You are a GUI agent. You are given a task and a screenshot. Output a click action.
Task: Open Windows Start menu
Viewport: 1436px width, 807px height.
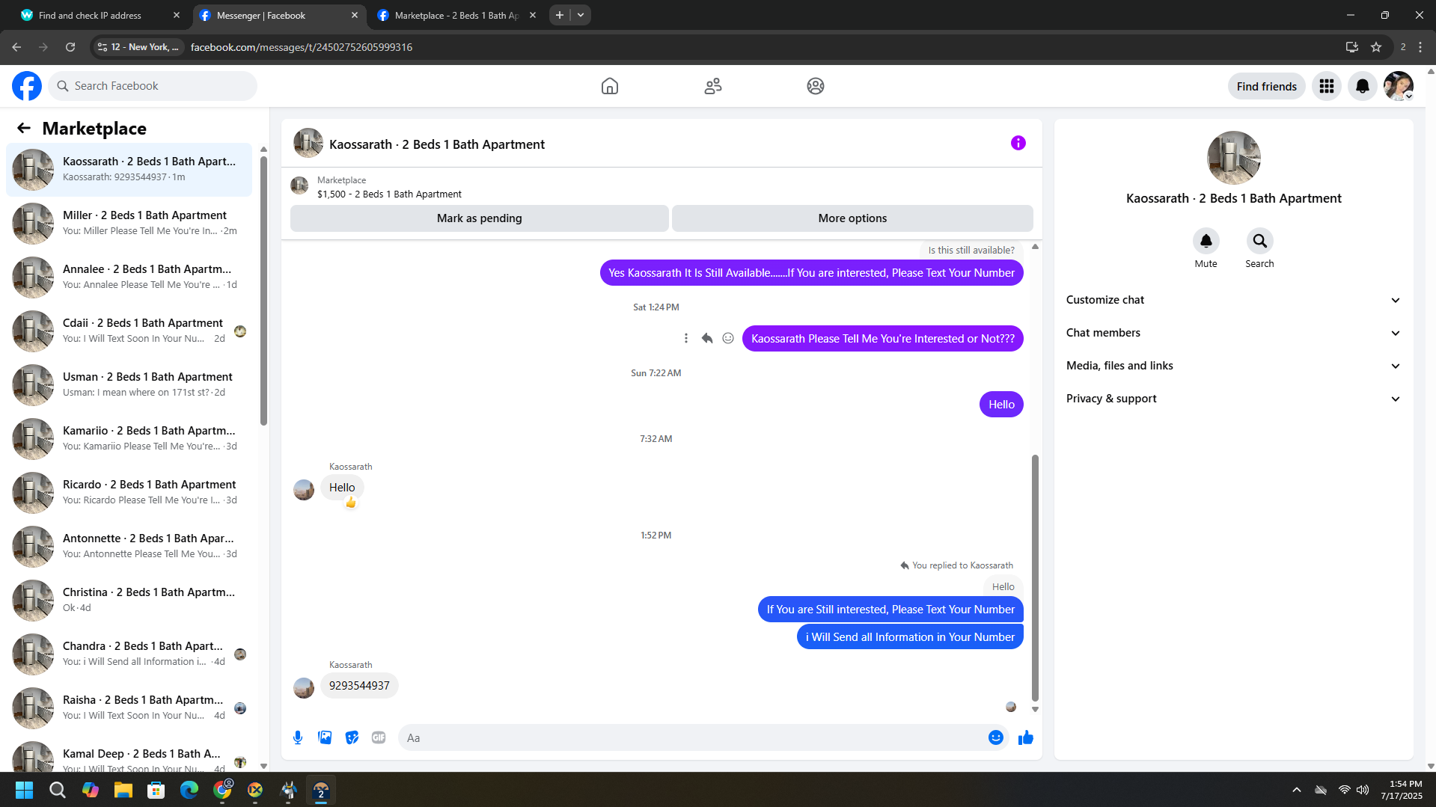24,790
